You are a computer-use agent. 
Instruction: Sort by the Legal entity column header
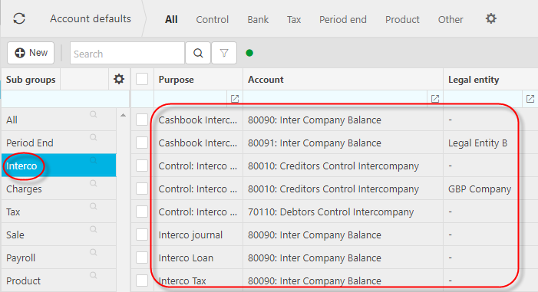[x=474, y=80]
